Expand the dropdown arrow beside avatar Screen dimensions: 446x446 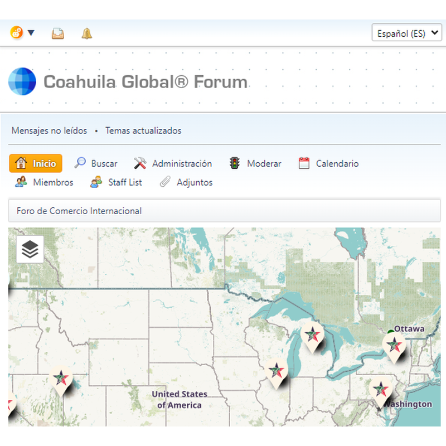click(x=31, y=33)
